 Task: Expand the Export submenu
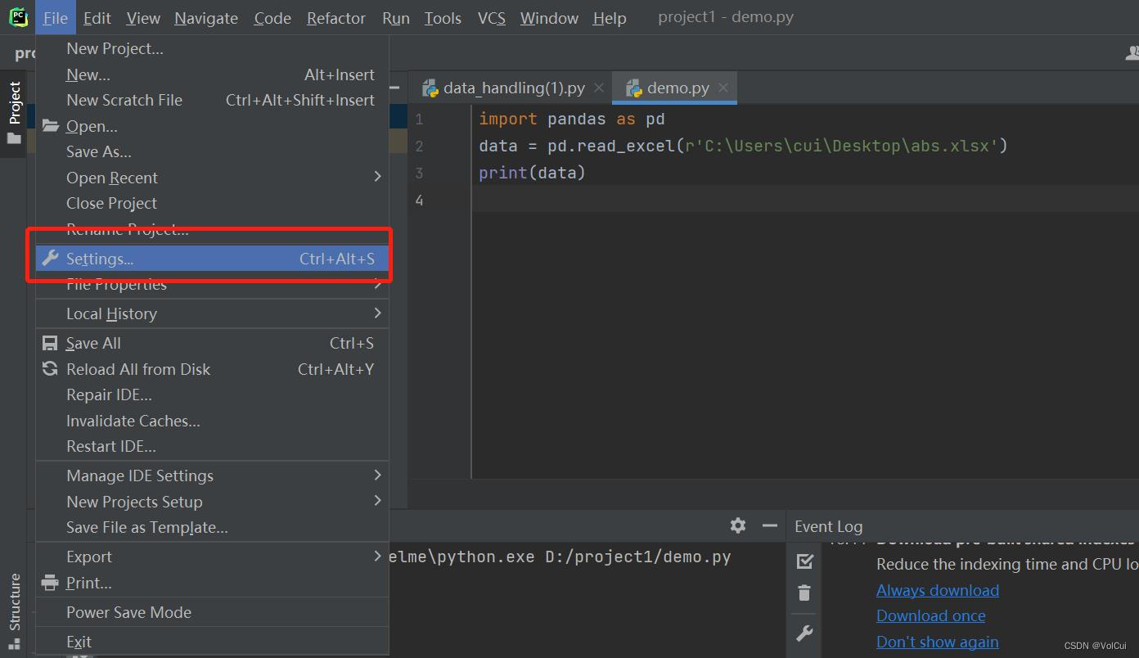point(212,557)
